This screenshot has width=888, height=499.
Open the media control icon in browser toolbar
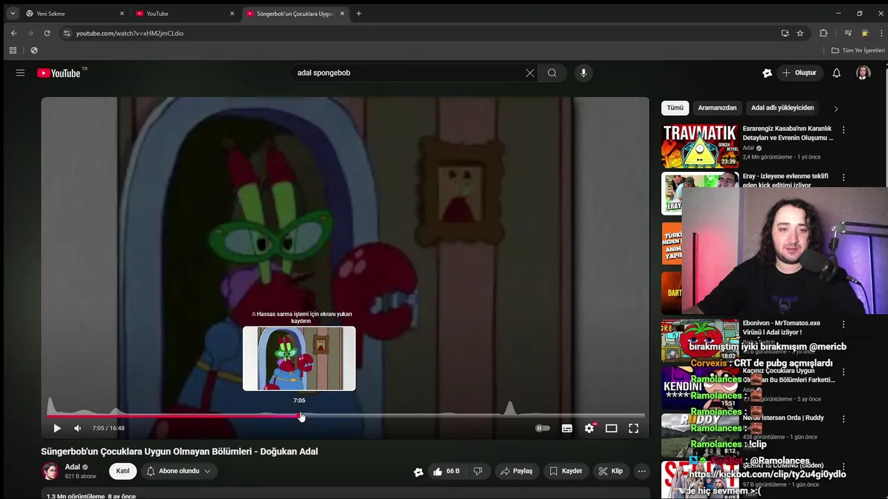pos(848,33)
